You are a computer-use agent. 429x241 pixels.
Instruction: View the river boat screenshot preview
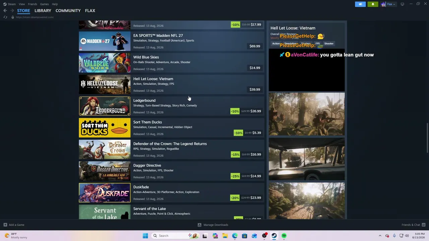(x=307, y=159)
